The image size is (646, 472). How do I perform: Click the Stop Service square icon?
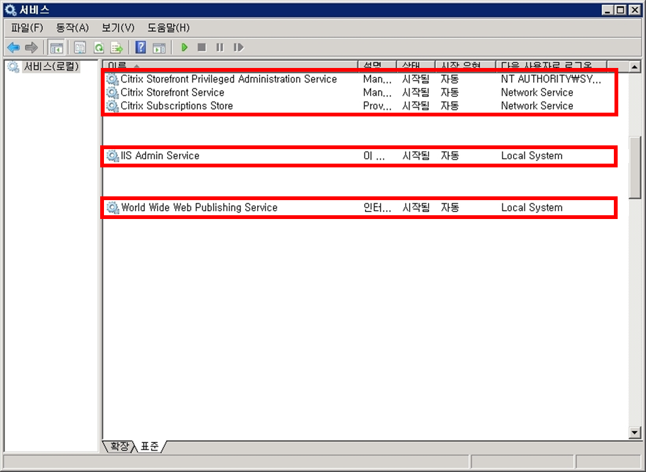(x=202, y=47)
